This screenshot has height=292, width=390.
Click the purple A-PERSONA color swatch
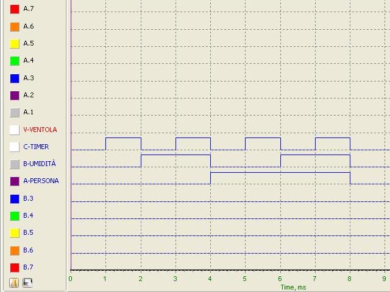(x=15, y=181)
